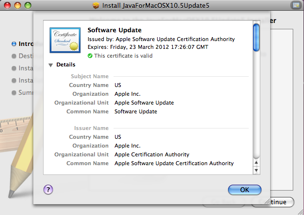
Task: Click 'This certificate is valid' text
Action: pos(123,56)
